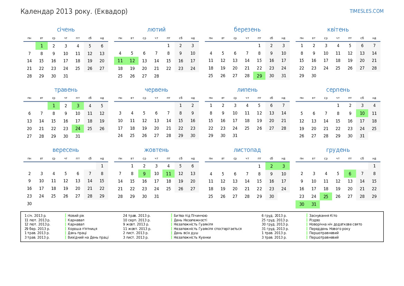
Task: Click the Заснування Кіто legend entry
Action: 323,215
